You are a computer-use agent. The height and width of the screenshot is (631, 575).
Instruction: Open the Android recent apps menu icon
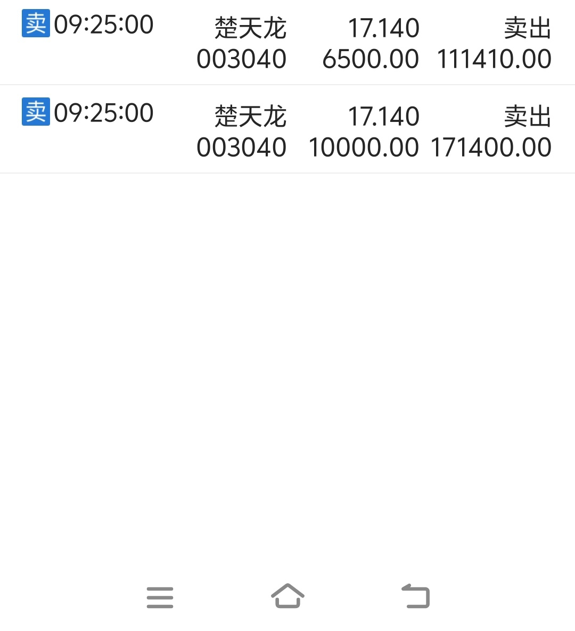160,597
